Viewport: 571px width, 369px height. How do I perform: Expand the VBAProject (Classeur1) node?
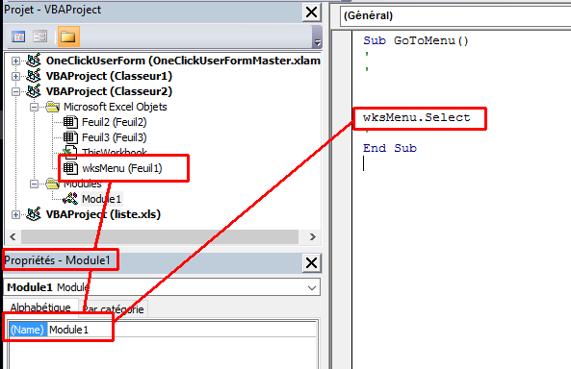15,76
